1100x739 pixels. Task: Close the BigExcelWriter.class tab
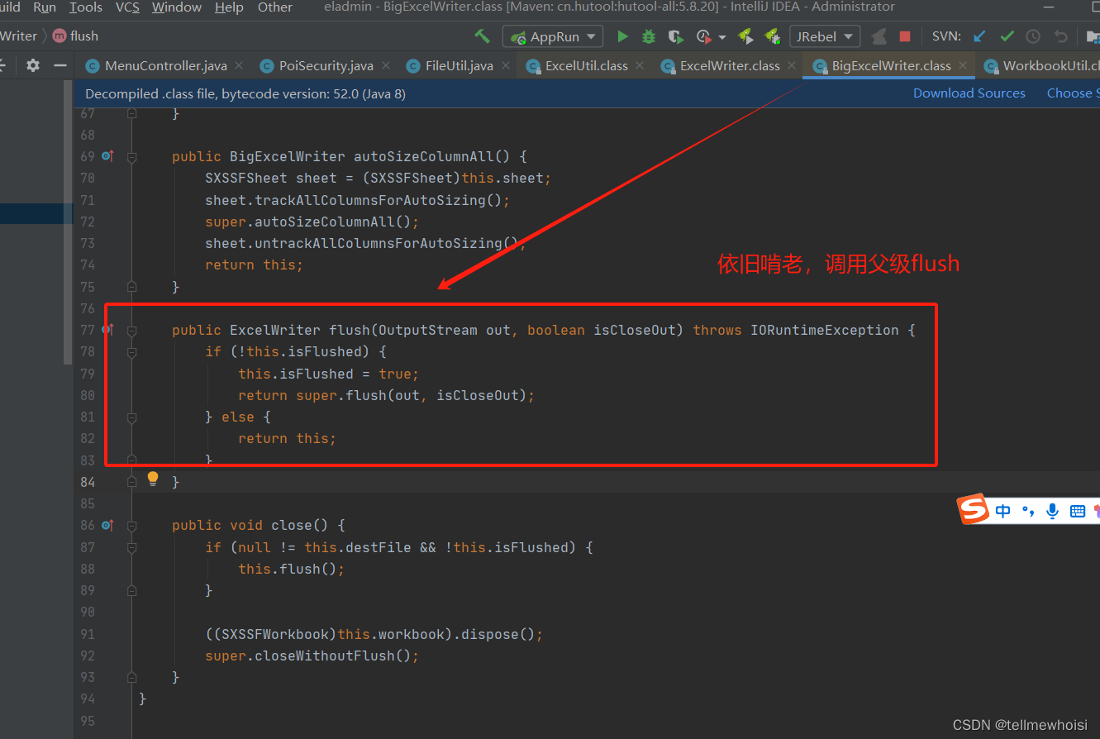963,65
